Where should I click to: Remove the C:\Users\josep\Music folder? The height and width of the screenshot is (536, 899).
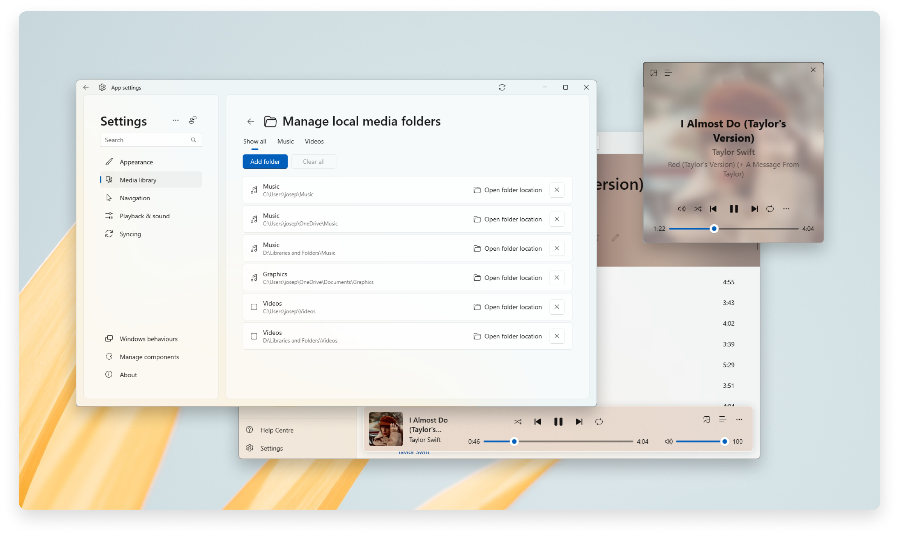pos(557,190)
